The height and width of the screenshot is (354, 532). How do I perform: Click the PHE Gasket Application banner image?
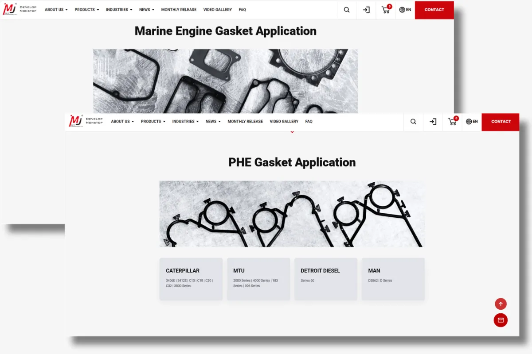click(292, 213)
